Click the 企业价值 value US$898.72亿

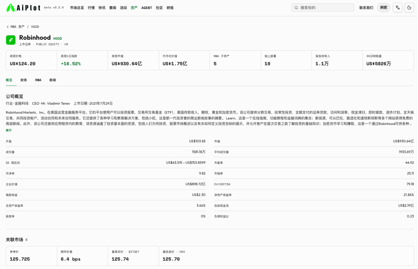click(196, 184)
